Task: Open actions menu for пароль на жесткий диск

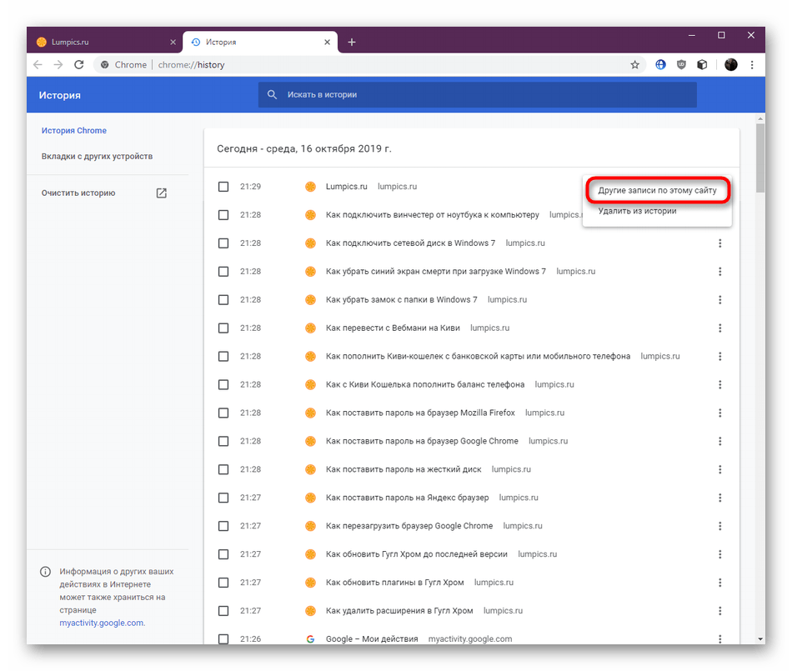Action: pyautogui.click(x=719, y=469)
